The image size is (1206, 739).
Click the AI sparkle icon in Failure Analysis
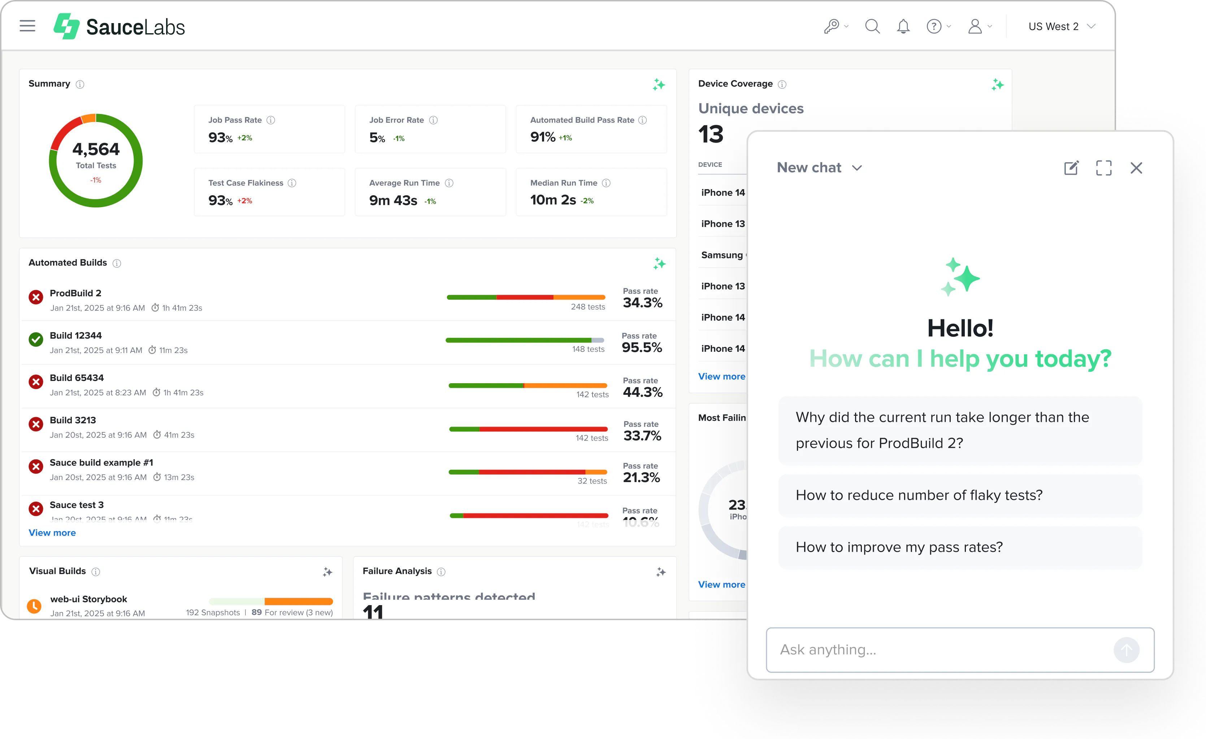tap(661, 572)
